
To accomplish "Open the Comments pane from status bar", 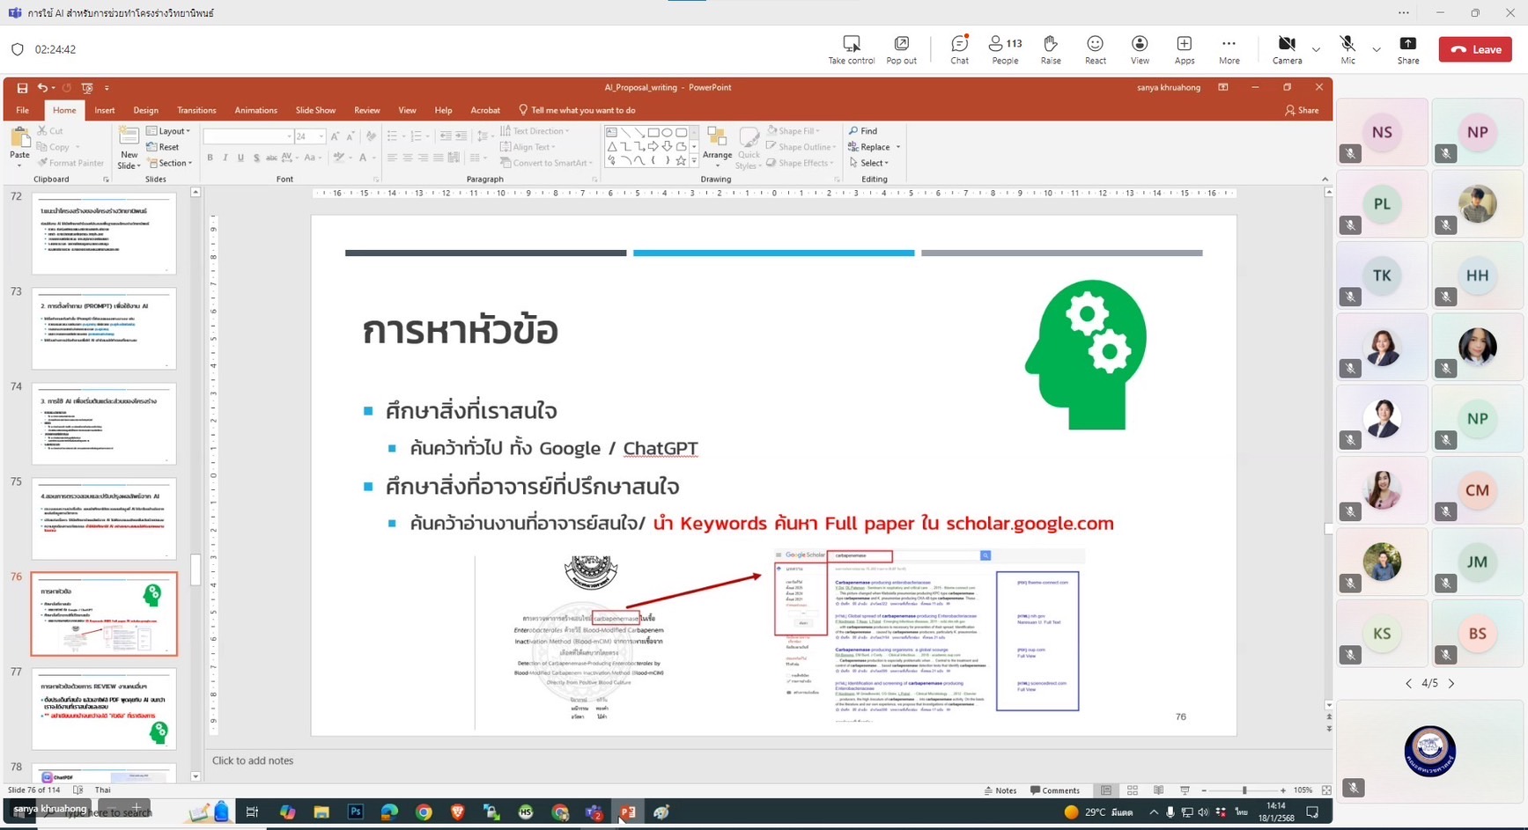I will click(1055, 790).
